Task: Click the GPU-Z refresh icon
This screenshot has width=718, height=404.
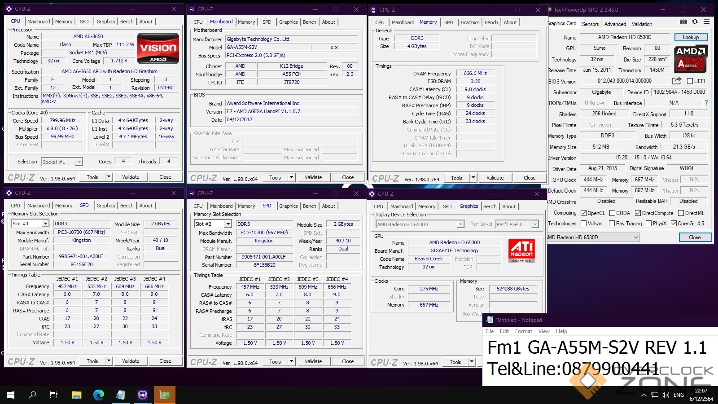Action: click(x=695, y=22)
